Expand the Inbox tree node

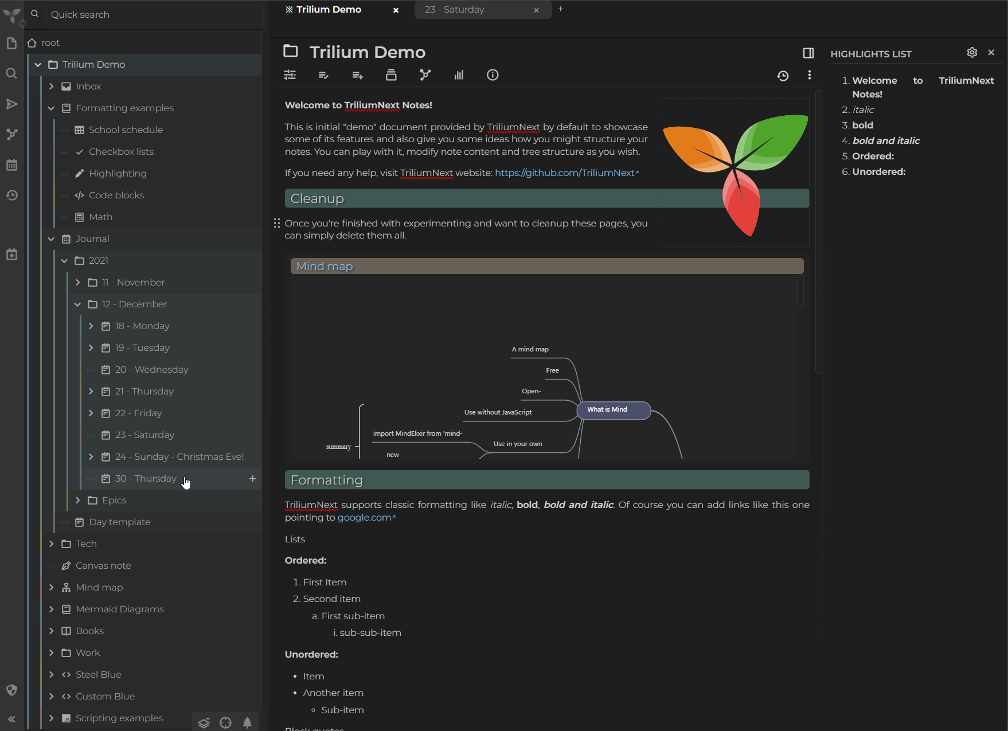coord(51,86)
